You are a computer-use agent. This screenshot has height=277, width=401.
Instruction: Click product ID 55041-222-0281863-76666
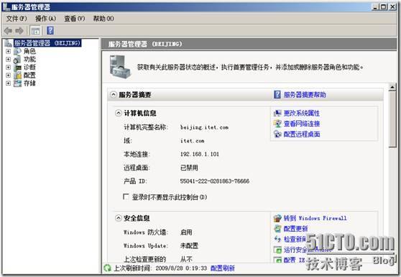[x=215, y=181]
